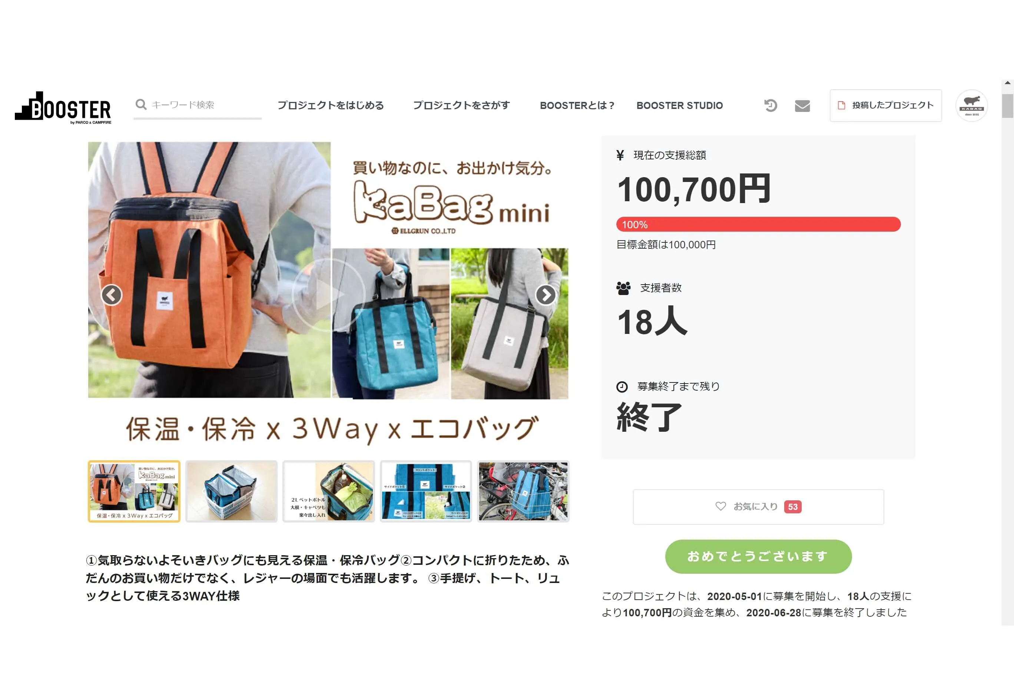Viewport: 1014px width, 676px height.
Task: Play the project video
Action: (x=328, y=295)
